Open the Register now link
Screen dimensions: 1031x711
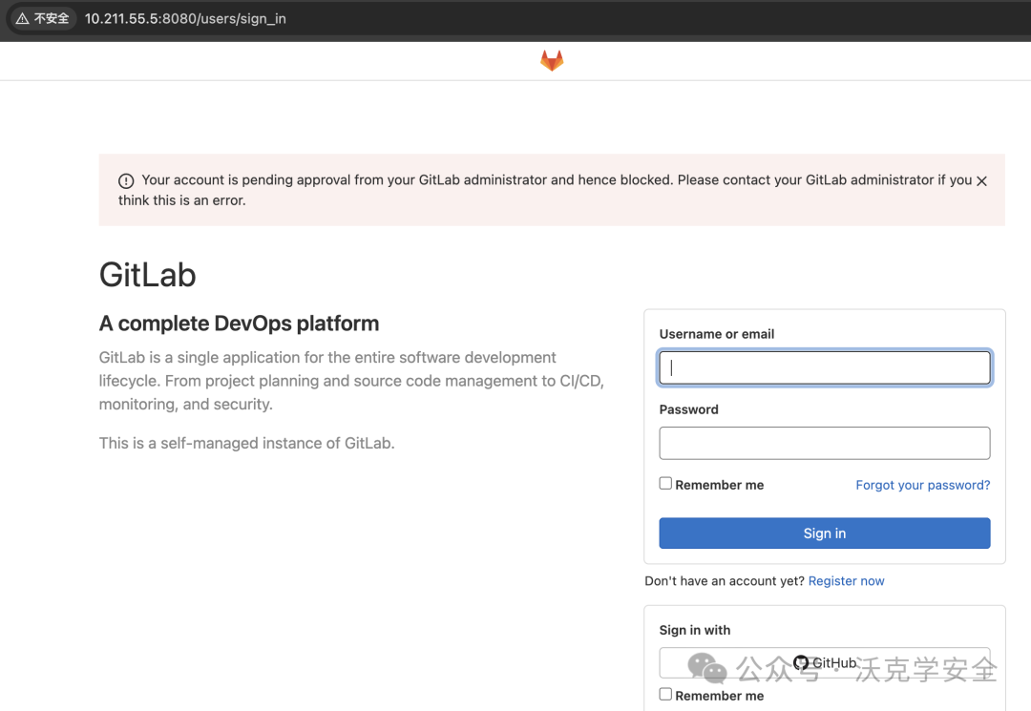[x=846, y=581]
